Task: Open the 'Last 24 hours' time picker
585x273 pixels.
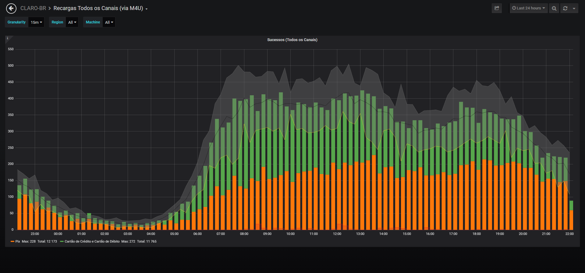Action: point(529,8)
